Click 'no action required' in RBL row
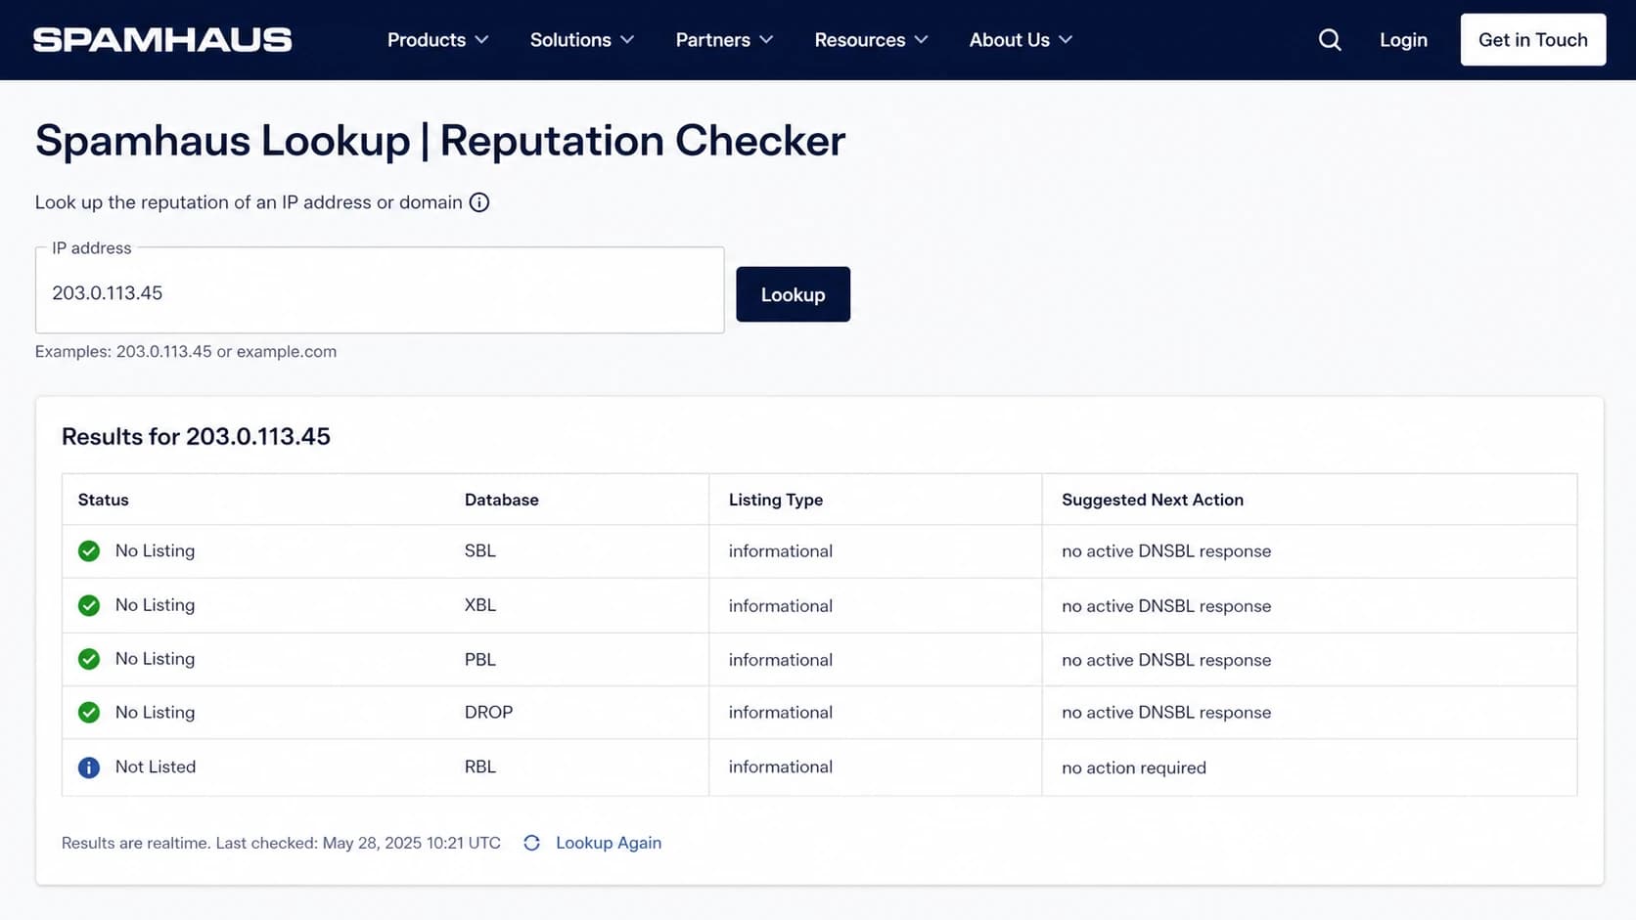1636x920 pixels. (x=1134, y=768)
